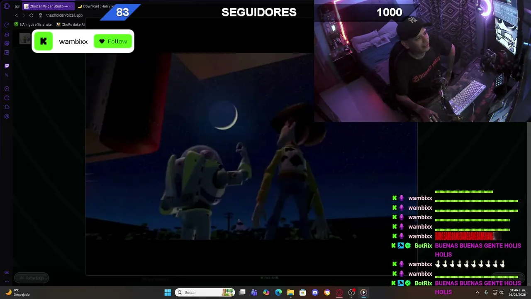Go forward with the browser forward arrow
The height and width of the screenshot is (299, 531).
pyautogui.click(x=24, y=15)
